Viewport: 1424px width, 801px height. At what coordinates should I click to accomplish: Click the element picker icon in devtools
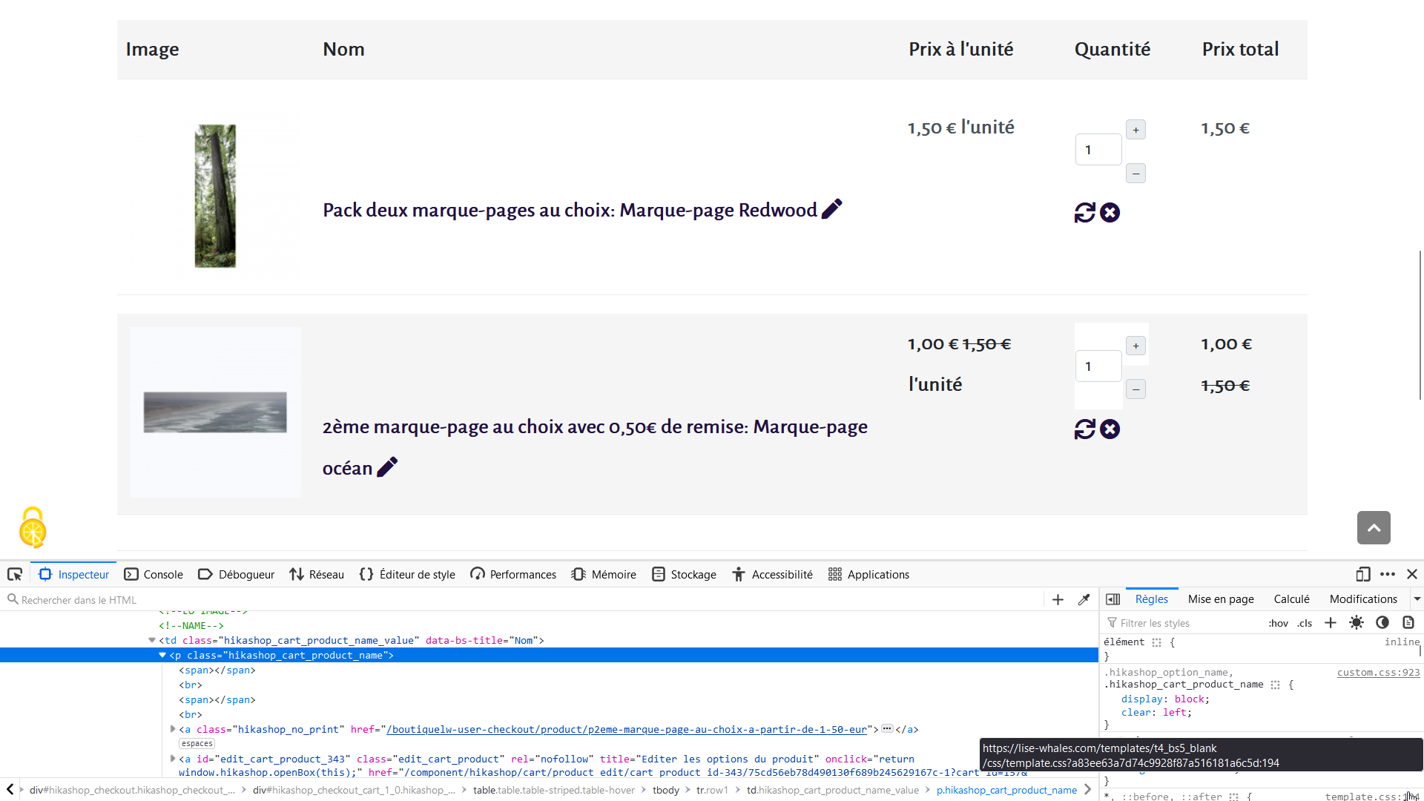pyautogui.click(x=15, y=575)
